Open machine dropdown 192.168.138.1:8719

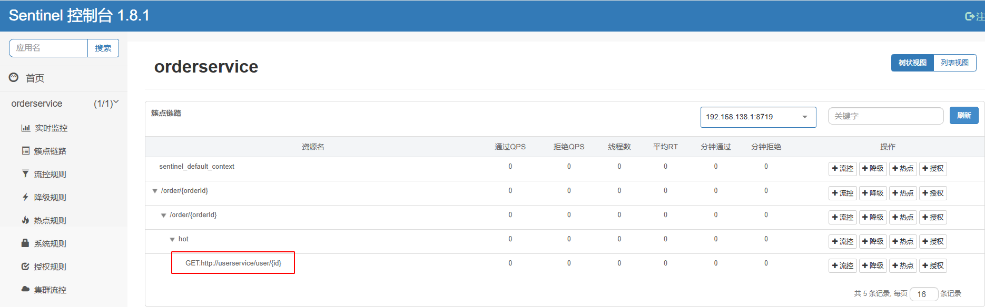758,117
